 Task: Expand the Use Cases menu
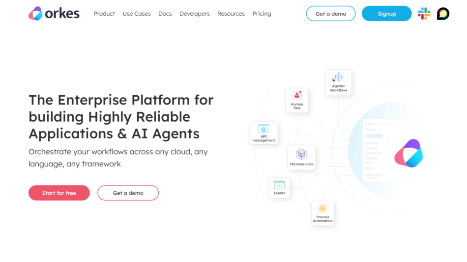(x=137, y=14)
